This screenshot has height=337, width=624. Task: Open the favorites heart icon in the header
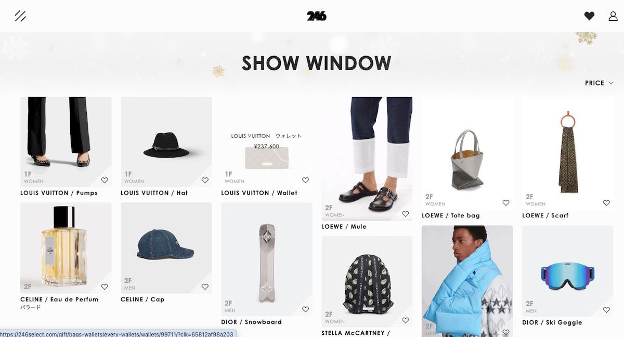[x=589, y=16]
